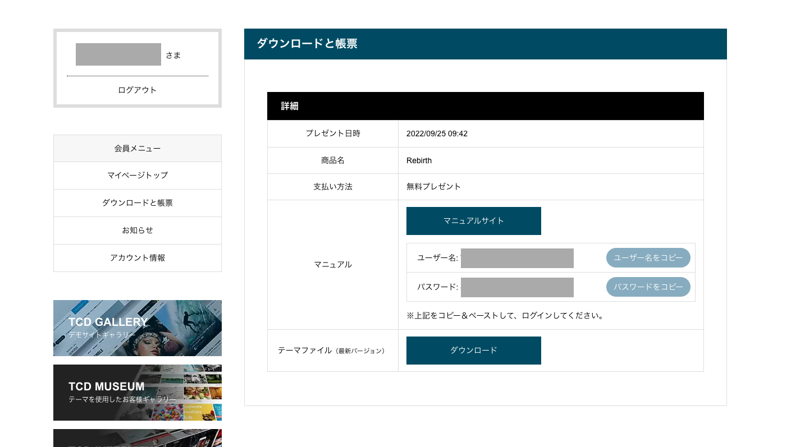Screen dimensions: 791x447
Task: Open the TCD GALLERY banner
Action: (138, 328)
